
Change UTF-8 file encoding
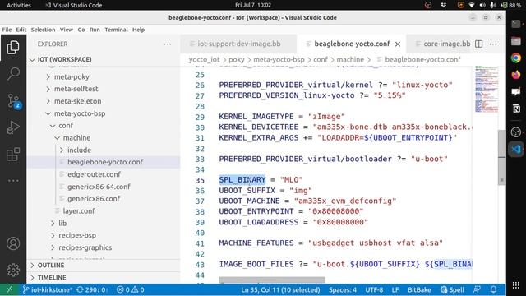[x=374, y=289]
